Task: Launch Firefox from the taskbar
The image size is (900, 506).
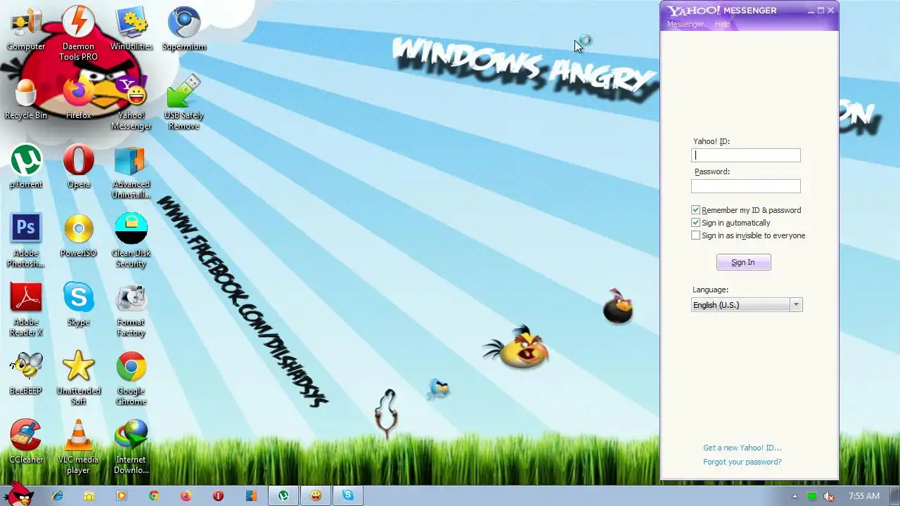Action: [186, 495]
